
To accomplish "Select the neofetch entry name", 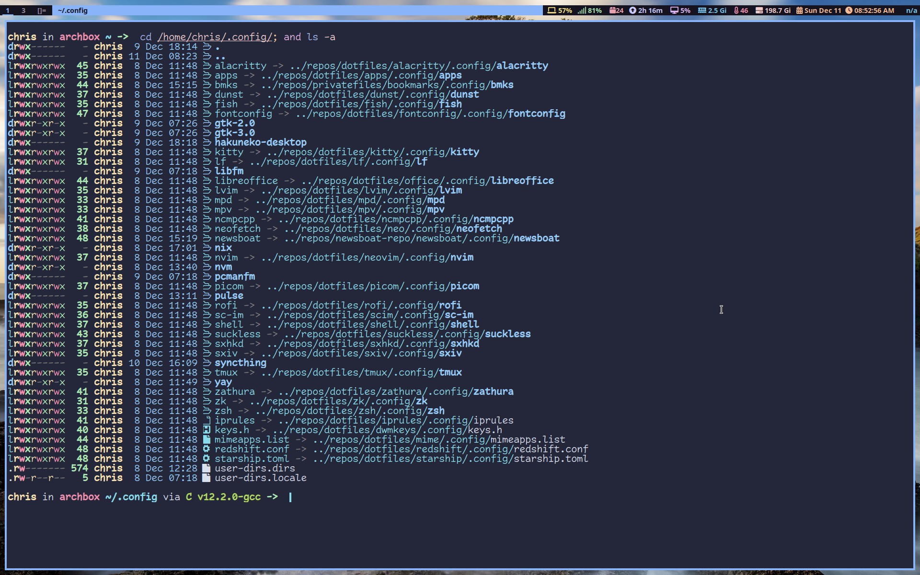I will [238, 229].
